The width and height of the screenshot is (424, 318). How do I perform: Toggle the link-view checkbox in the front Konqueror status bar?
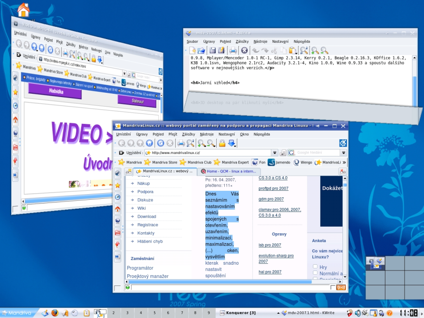[x=333, y=287]
